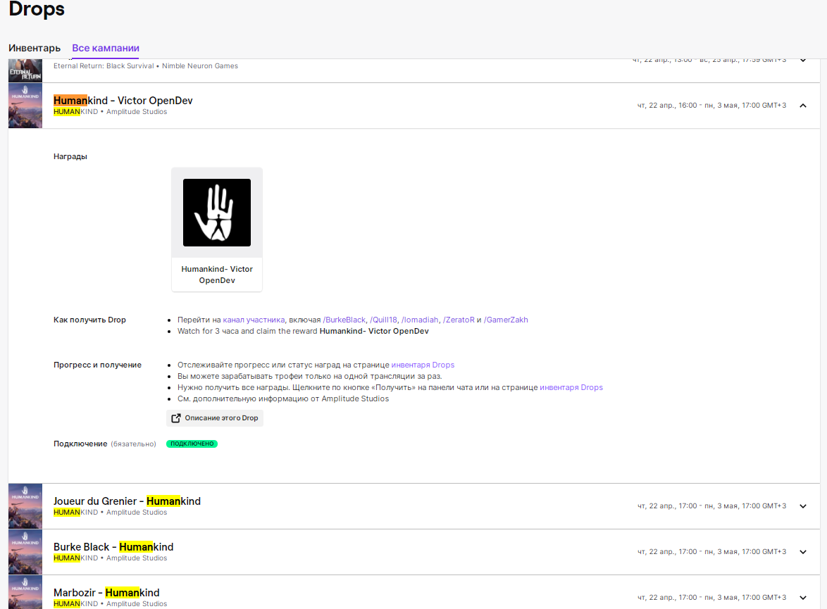Open инвентаря Drops link in the claim-rewards bullet
Screen dimensions: 827x609
click(571, 387)
